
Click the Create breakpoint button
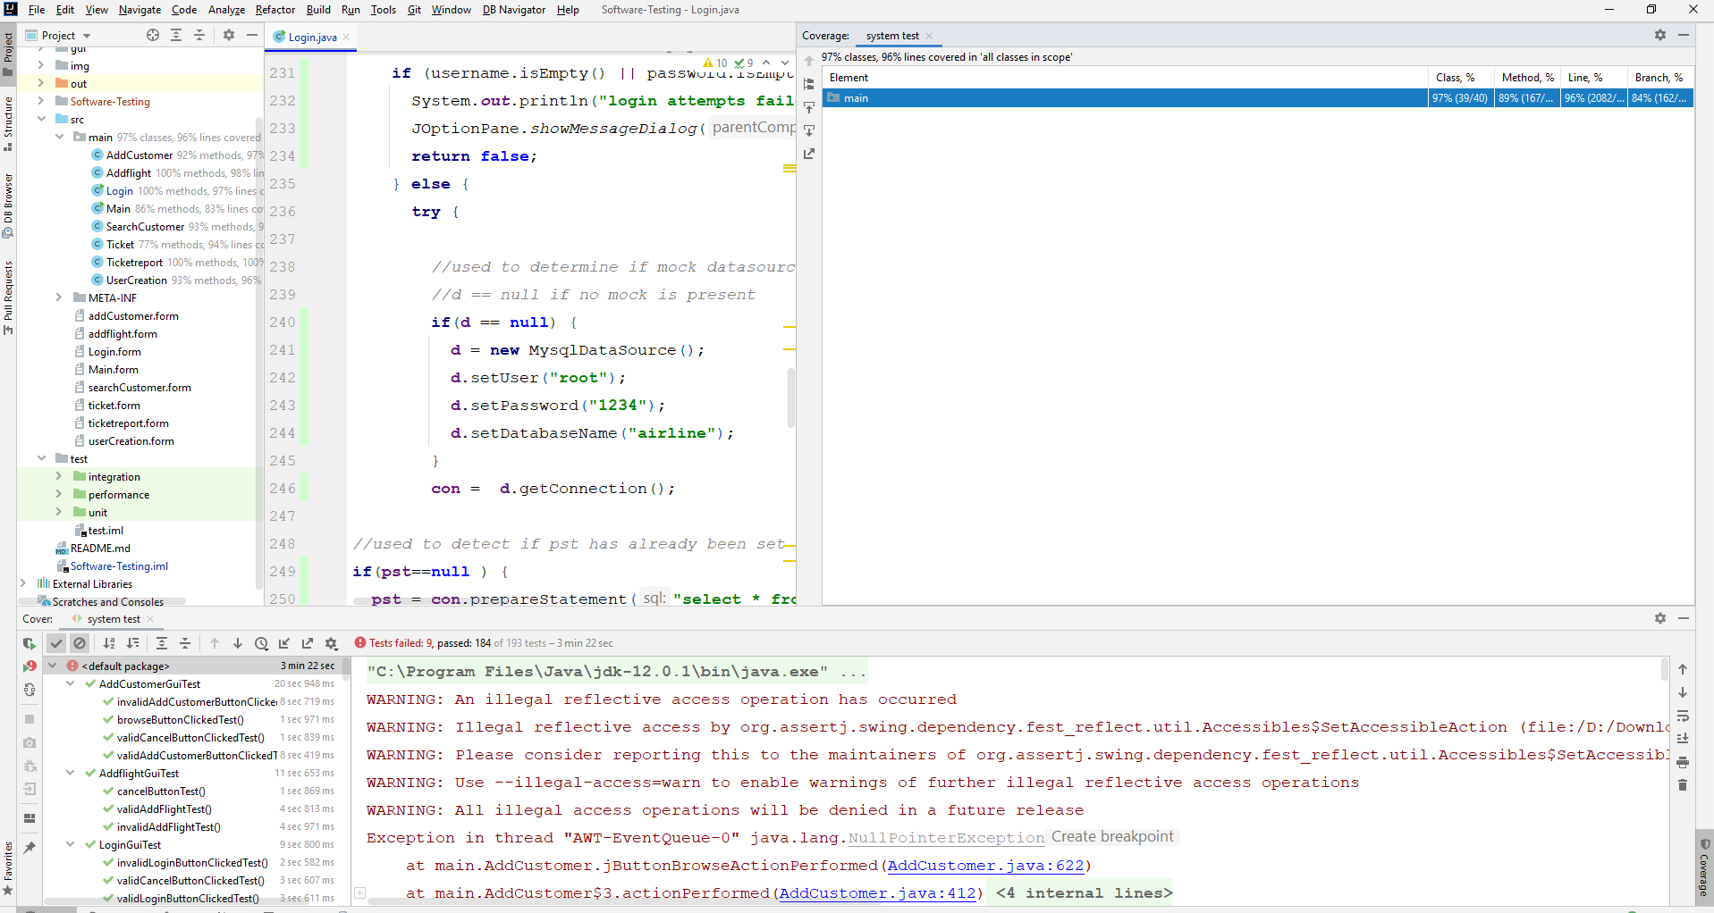[1111, 836]
